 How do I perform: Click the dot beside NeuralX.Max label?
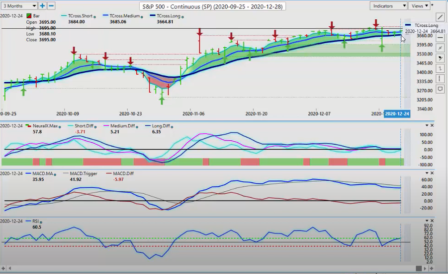click(x=60, y=127)
